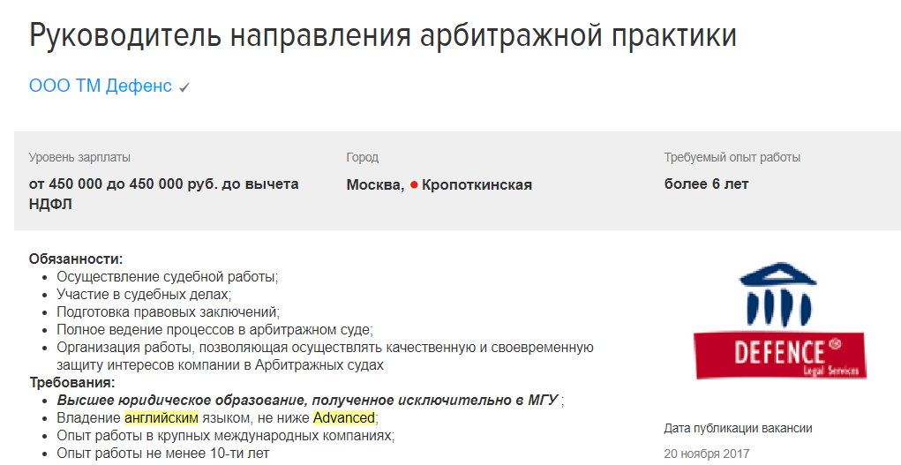Click the 'Подготовка правовых заключений' list item

pyautogui.click(x=168, y=311)
